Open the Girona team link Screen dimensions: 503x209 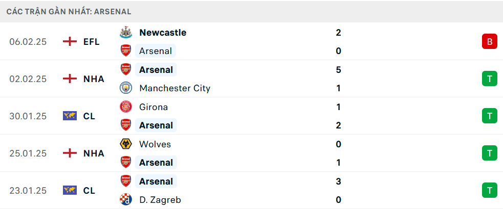[154, 107]
